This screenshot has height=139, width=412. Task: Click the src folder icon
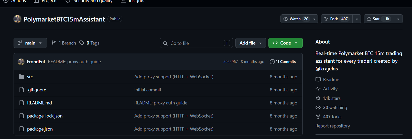[x=21, y=77]
